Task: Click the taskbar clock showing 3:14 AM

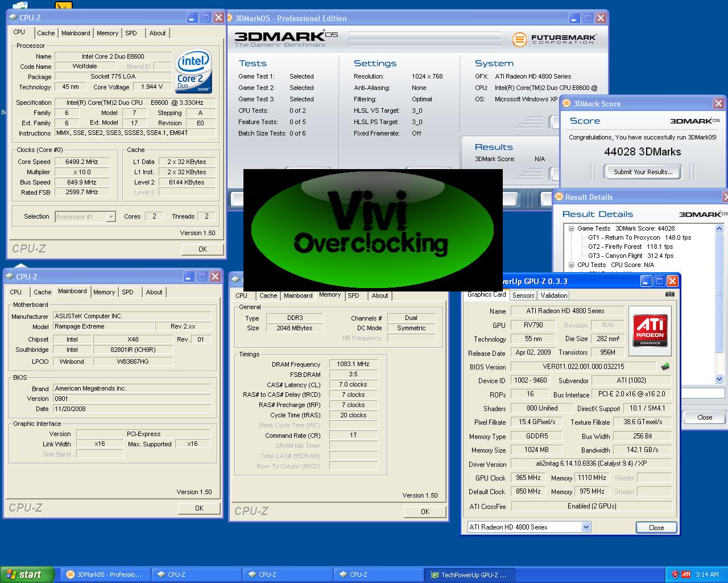Action: pyautogui.click(x=707, y=574)
